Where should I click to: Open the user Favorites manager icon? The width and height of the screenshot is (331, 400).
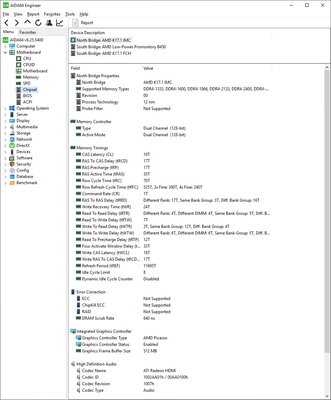[49, 23]
